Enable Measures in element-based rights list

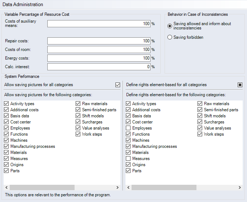[x=128, y=159]
